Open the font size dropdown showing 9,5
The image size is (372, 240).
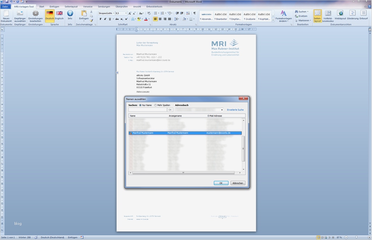pyautogui.click(x=125, y=13)
